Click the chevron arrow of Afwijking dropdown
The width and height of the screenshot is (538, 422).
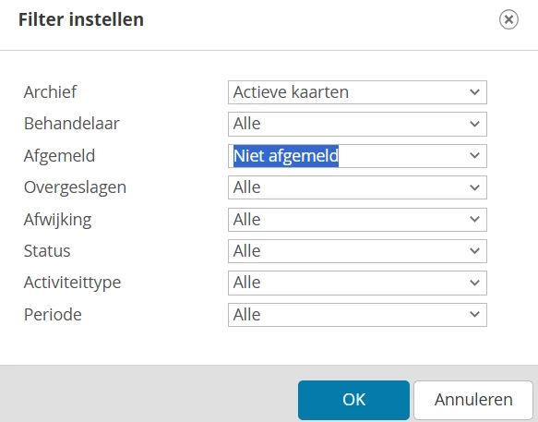point(474,219)
